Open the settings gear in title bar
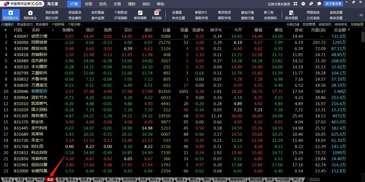The image size is (365, 182). [303, 4]
